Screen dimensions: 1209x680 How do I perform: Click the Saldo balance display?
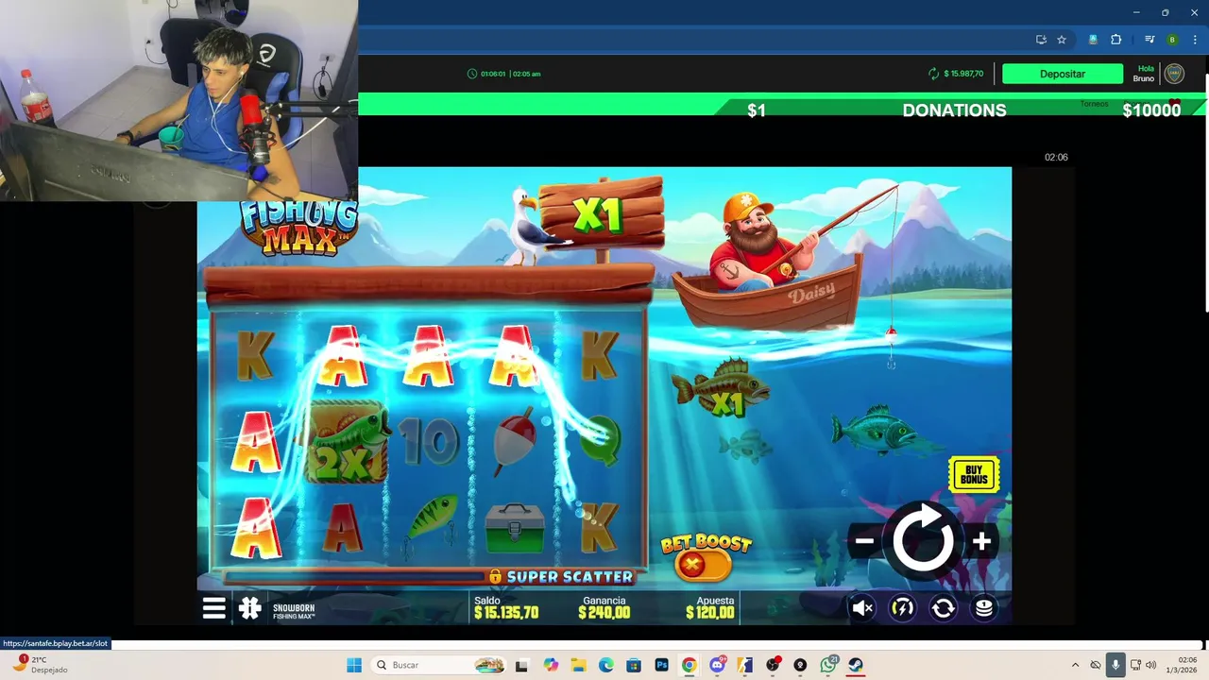click(506, 607)
